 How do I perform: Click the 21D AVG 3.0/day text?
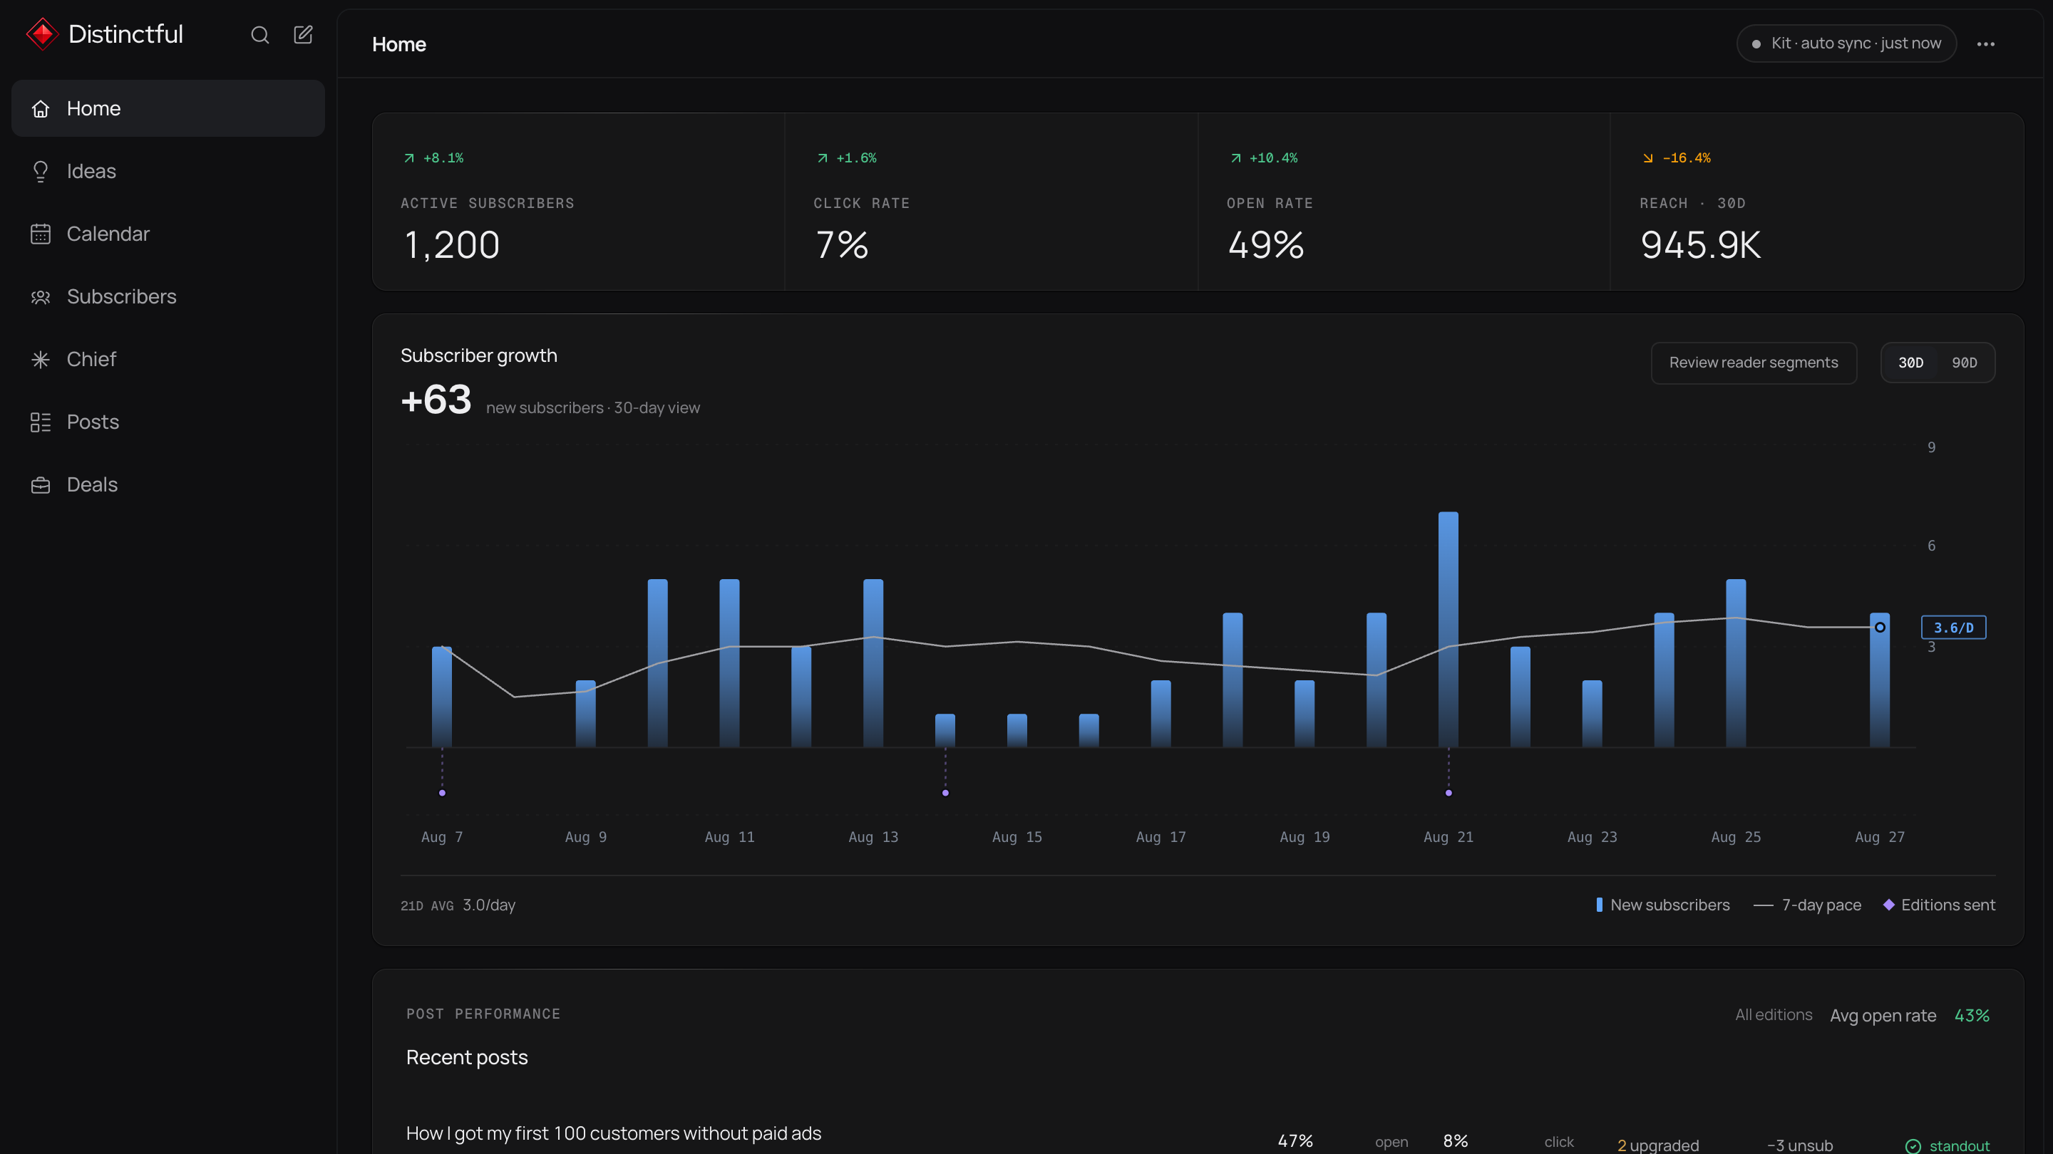pos(458,905)
